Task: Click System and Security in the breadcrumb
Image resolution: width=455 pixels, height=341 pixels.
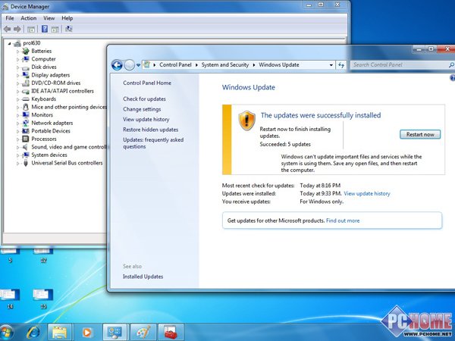Action: [225, 65]
